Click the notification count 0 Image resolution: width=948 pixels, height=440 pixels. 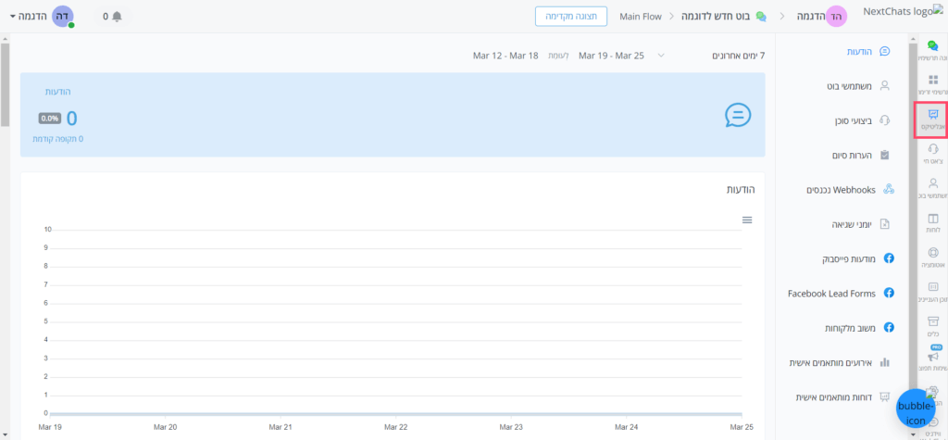106,17
